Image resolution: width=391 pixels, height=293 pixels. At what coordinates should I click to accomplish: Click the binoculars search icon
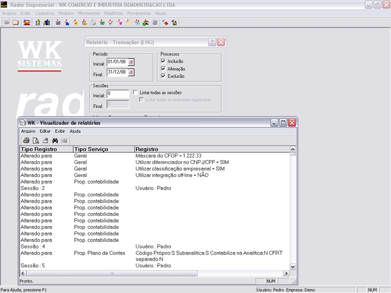(55, 140)
